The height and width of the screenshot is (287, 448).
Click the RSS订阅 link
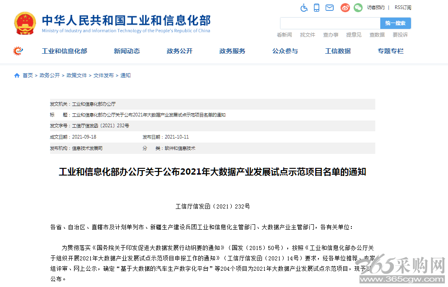click(403, 8)
